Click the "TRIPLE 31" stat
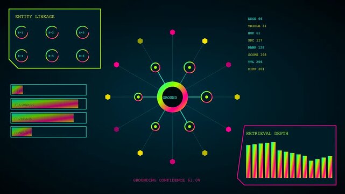 coord(257,26)
